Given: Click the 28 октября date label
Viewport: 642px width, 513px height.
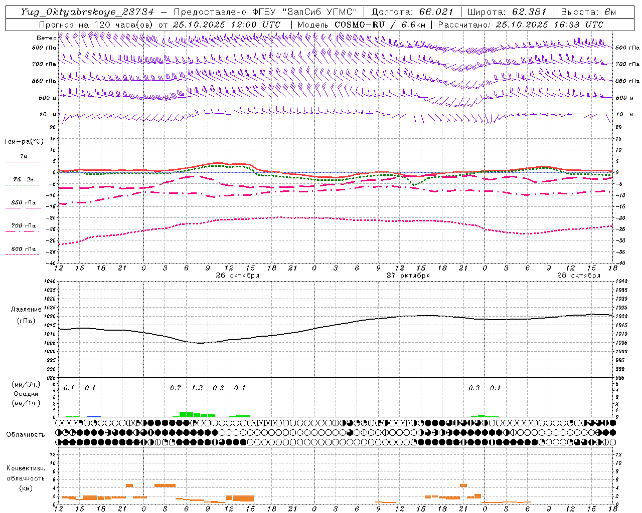Looking at the screenshot, I should click(579, 276).
